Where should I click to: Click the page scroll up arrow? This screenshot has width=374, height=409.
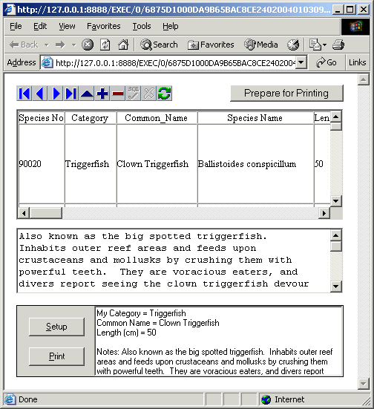(364, 79)
